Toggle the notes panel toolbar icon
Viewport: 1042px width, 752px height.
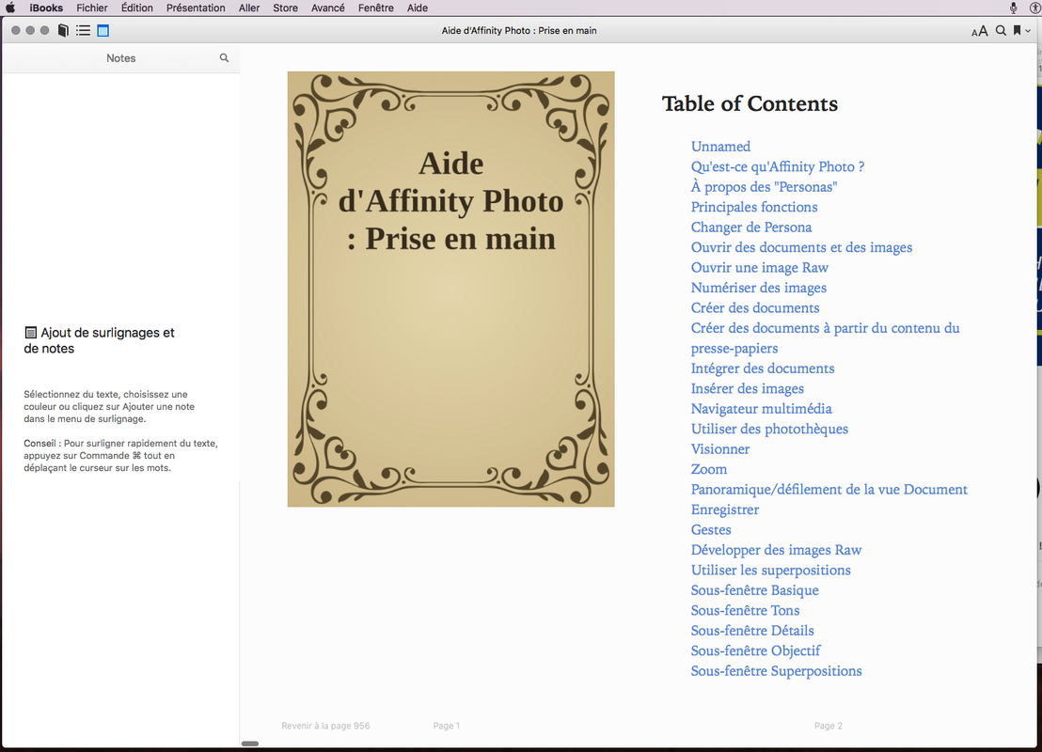coord(103,31)
